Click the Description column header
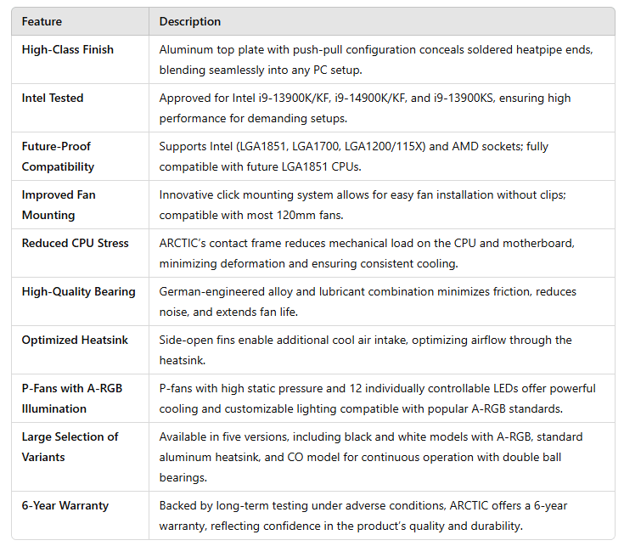The height and width of the screenshot is (546, 624). 382,21
